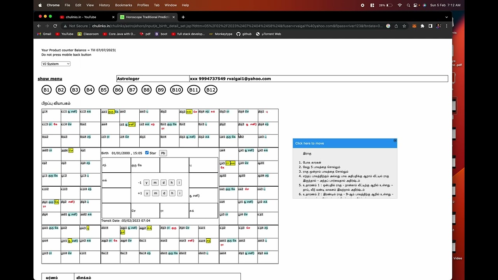Open the Wi-Fi status menu
The height and width of the screenshot is (280, 498).
400,5
